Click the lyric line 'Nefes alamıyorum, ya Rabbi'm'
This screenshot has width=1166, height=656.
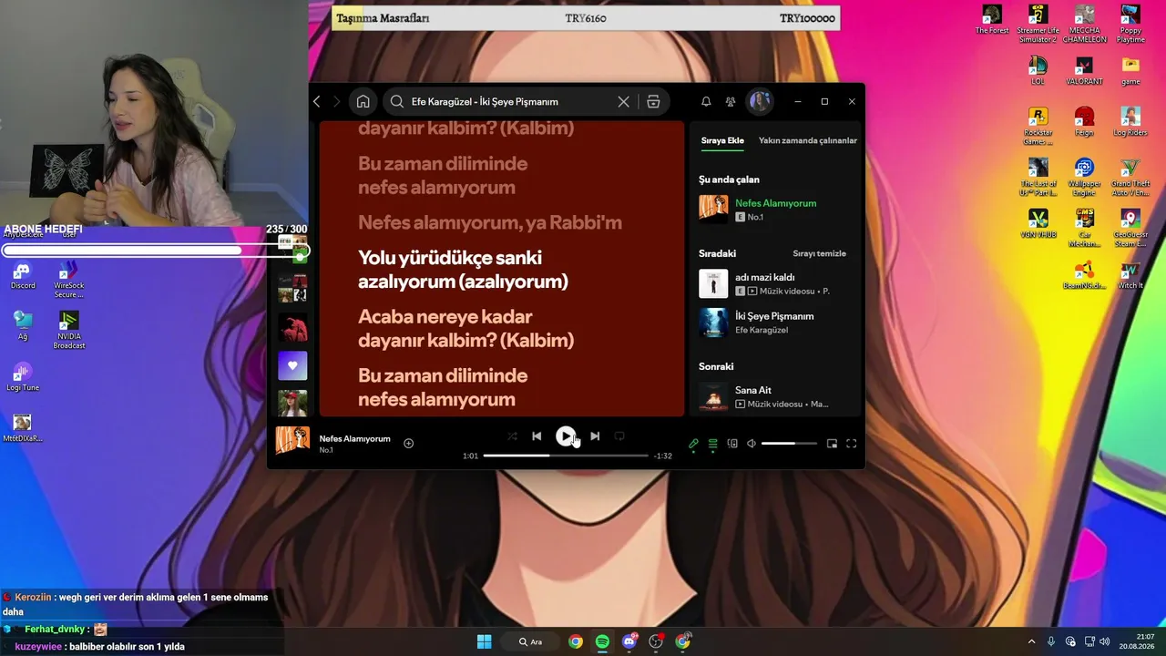coord(490,222)
